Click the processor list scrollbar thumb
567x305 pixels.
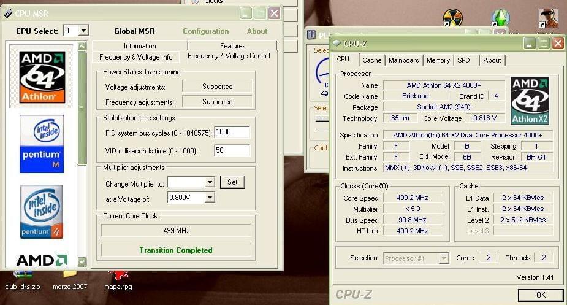[82, 108]
